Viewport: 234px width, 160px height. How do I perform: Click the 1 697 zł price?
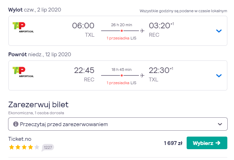click(x=173, y=143)
